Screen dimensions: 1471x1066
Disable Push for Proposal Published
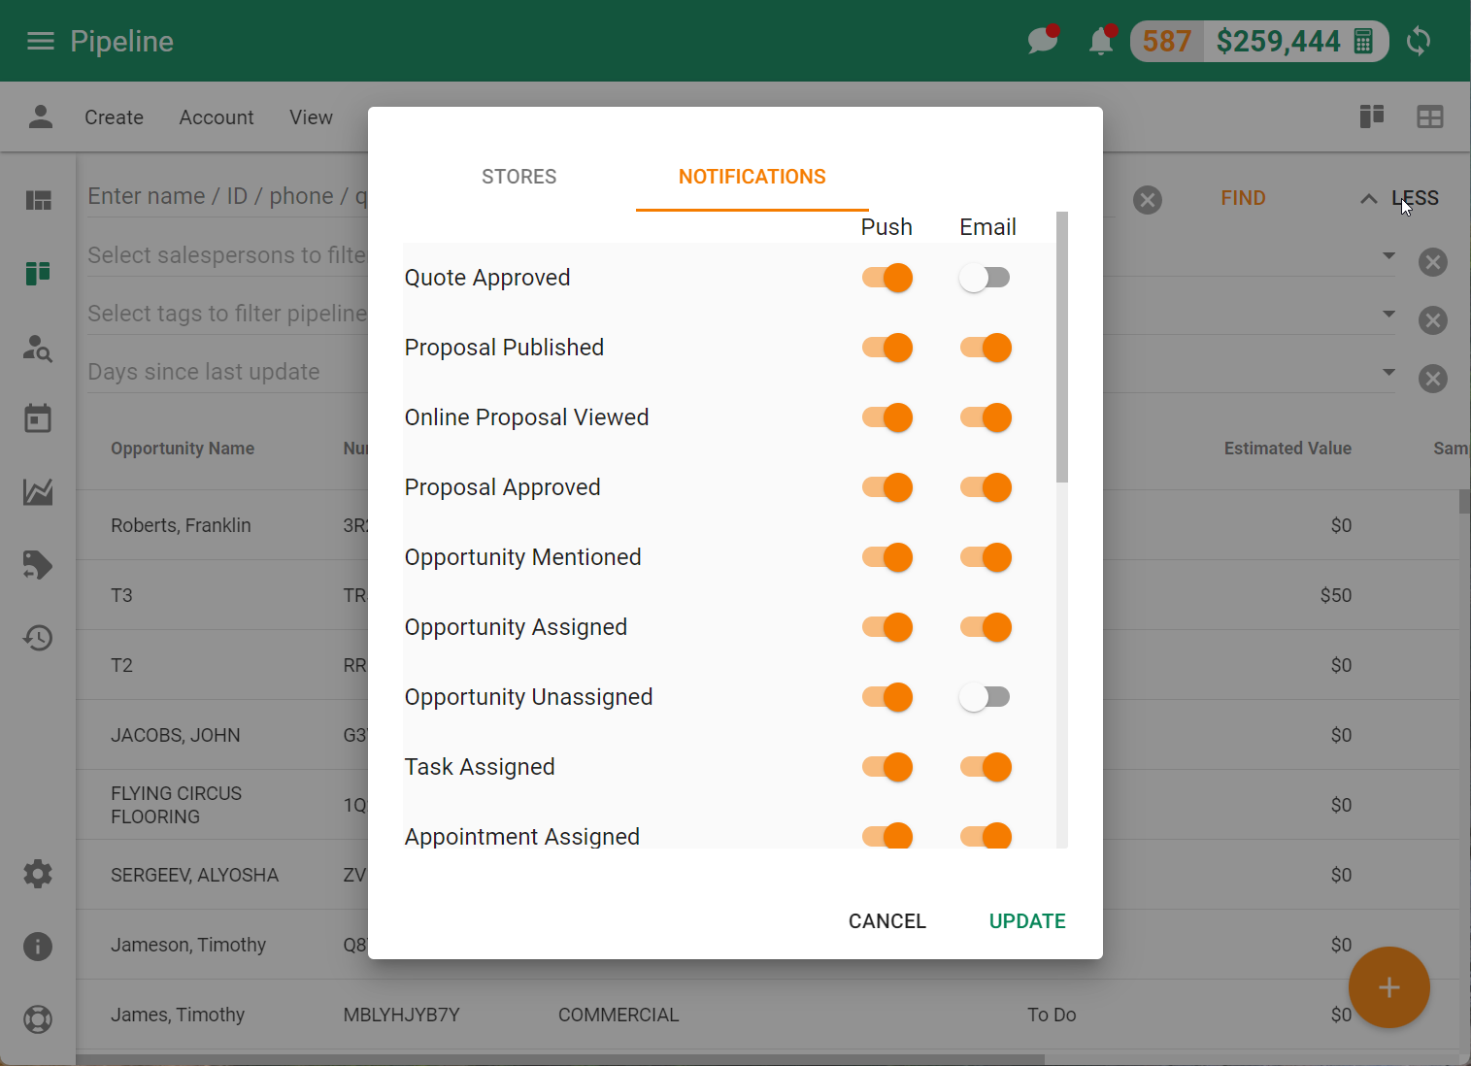[887, 348]
